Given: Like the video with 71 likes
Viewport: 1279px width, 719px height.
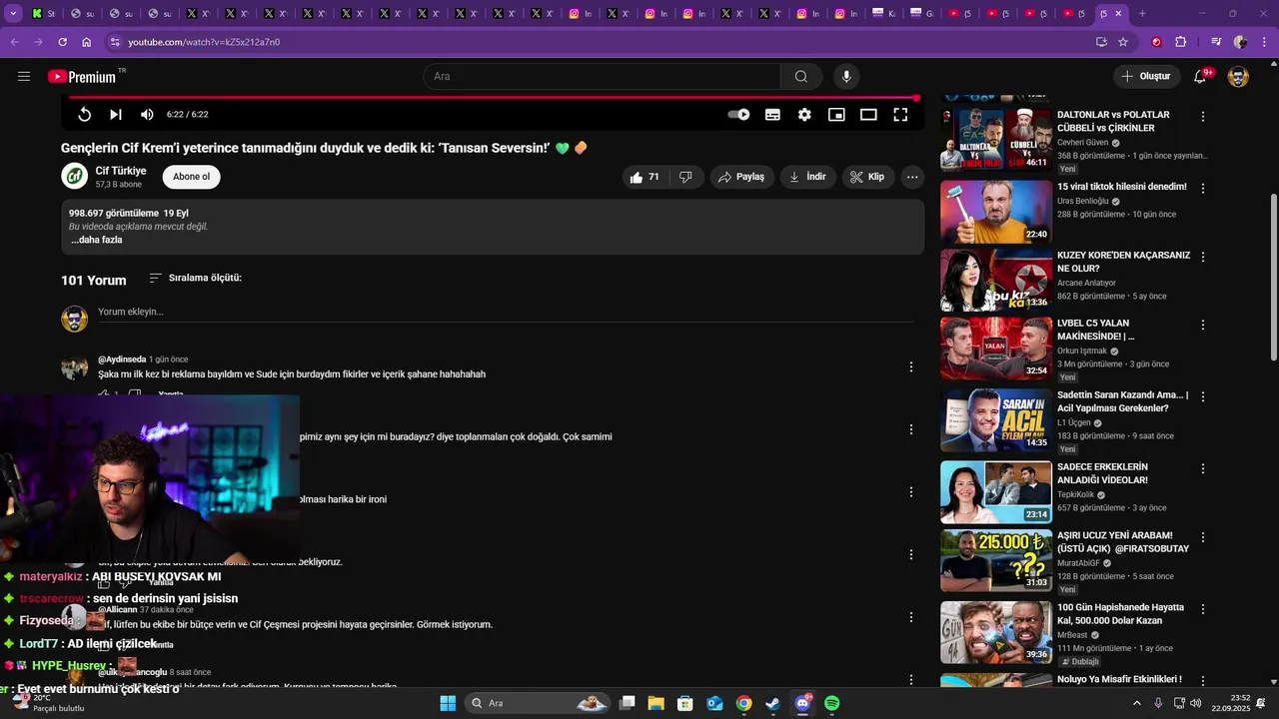Looking at the screenshot, I should pos(645,177).
